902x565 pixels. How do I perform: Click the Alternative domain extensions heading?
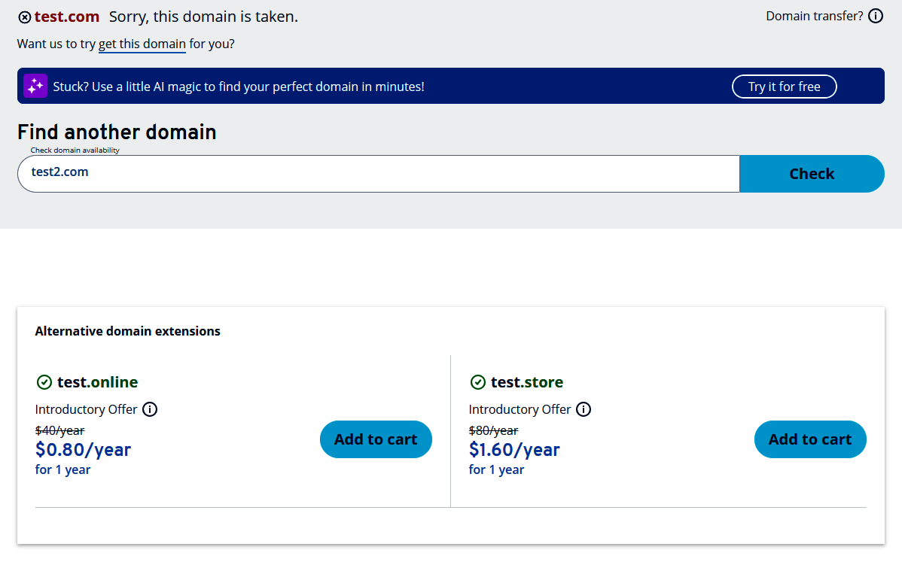(x=127, y=330)
